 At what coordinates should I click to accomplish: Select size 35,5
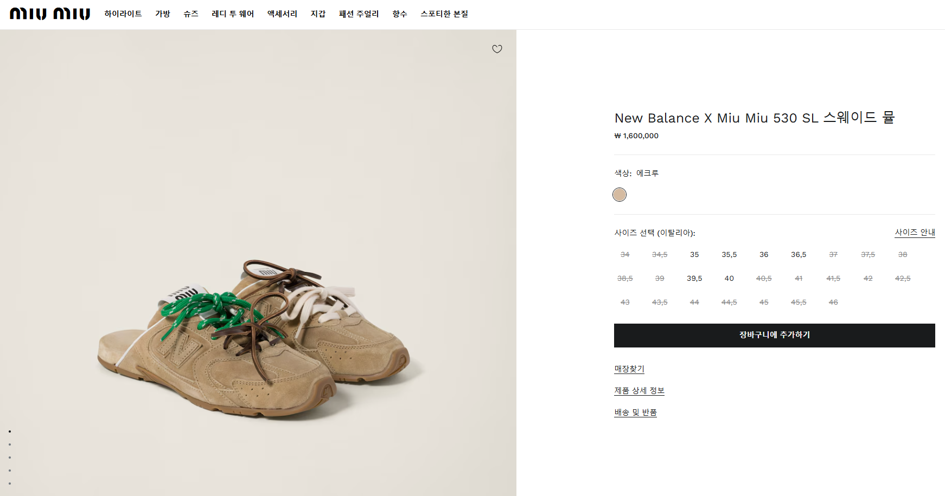point(729,254)
